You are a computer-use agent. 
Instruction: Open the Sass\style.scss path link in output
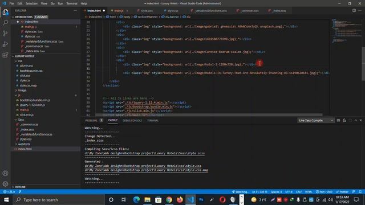[145, 153]
